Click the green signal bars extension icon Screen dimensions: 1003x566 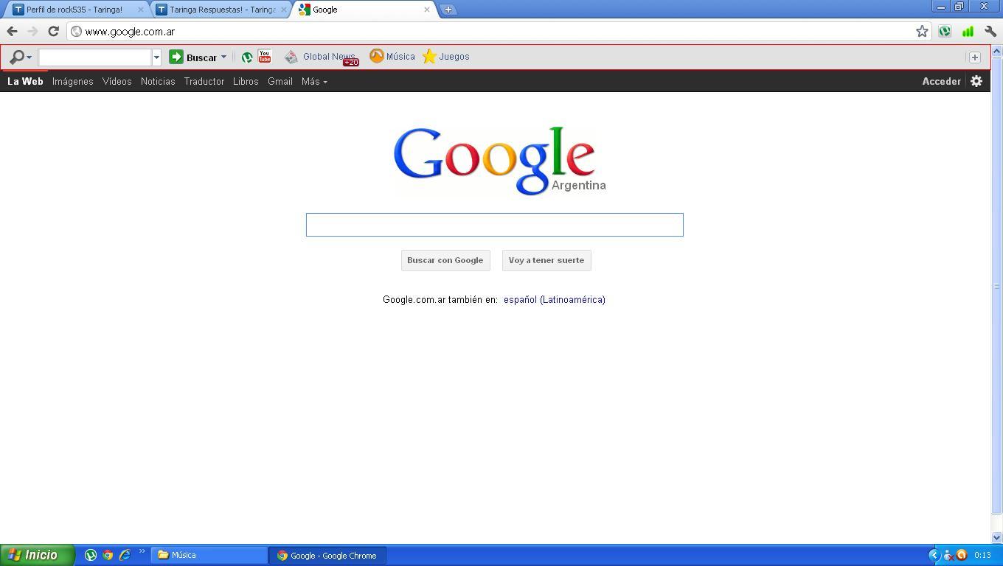tap(968, 31)
